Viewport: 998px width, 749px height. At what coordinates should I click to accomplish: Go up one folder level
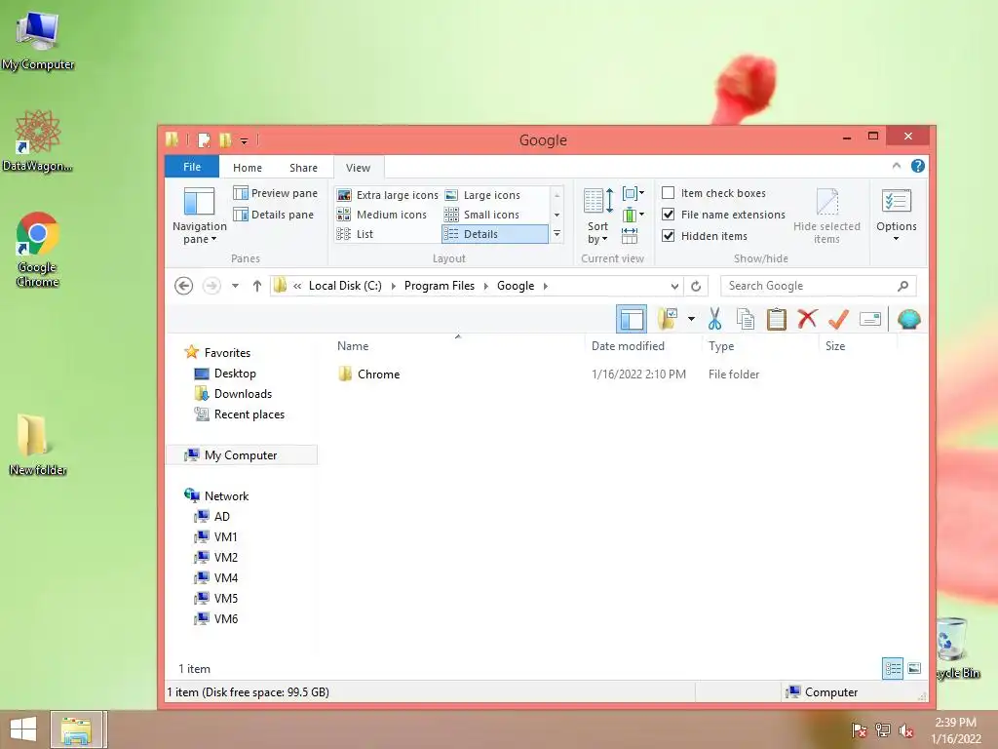tap(257, 286)
